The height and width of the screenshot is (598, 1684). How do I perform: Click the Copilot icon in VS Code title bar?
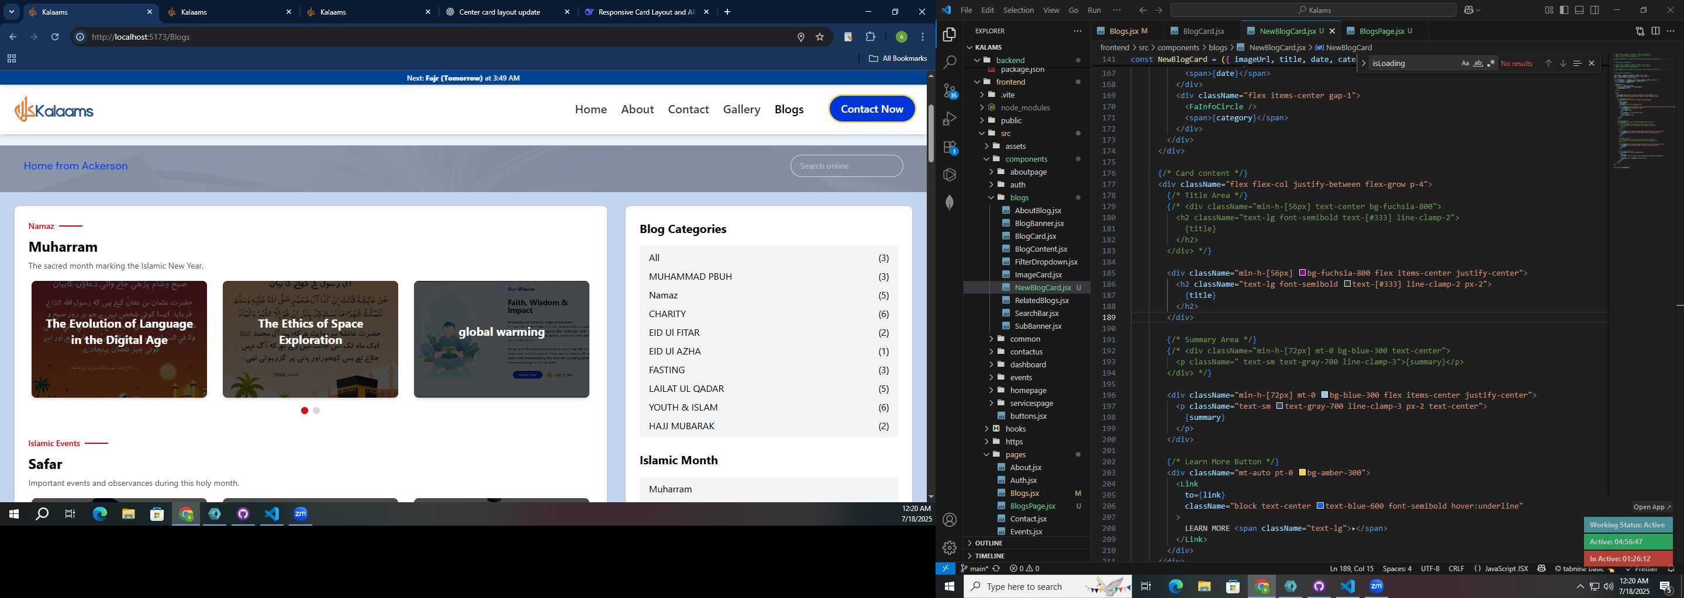pyautogui.click(x=1469, y=10)
